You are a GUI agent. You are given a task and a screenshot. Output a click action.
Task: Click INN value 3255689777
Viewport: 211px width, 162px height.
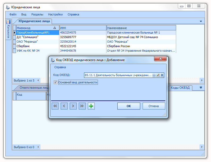tap(68, 37)
